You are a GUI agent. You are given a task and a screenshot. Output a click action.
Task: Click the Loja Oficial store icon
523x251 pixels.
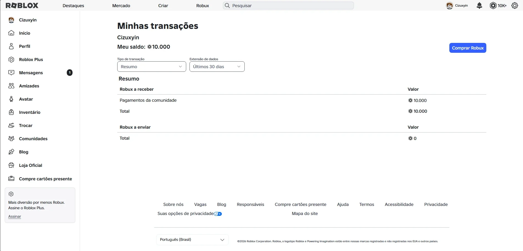pyautogui.click(x=11, y=165)
